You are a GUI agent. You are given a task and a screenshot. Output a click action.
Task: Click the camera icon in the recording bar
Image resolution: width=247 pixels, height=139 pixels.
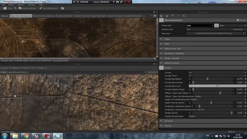point(117,2)
